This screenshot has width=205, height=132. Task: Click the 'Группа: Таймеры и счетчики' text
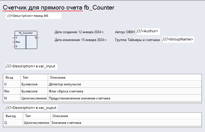tap(137, 40)
